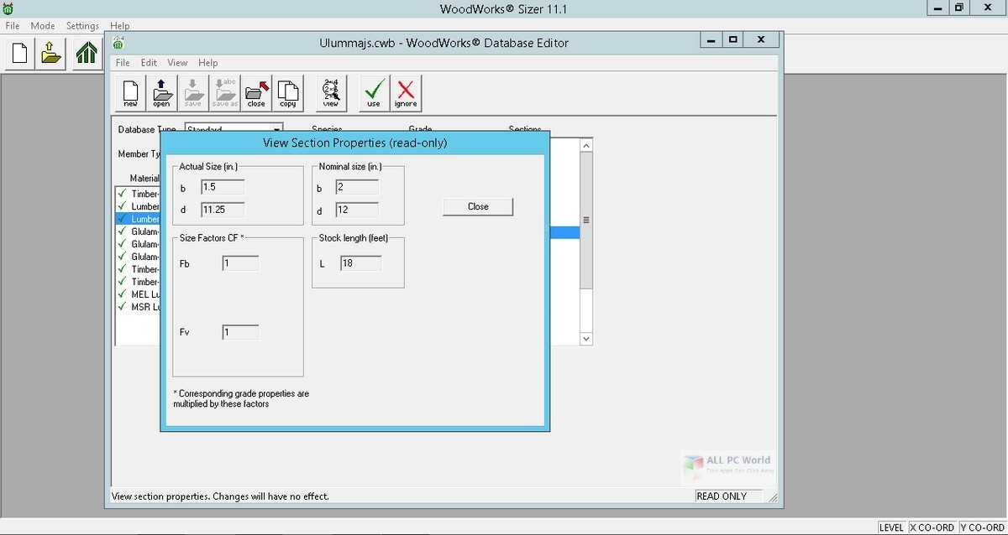Click the 'Corresponding grade properties' footnote text

coord(241,398)
